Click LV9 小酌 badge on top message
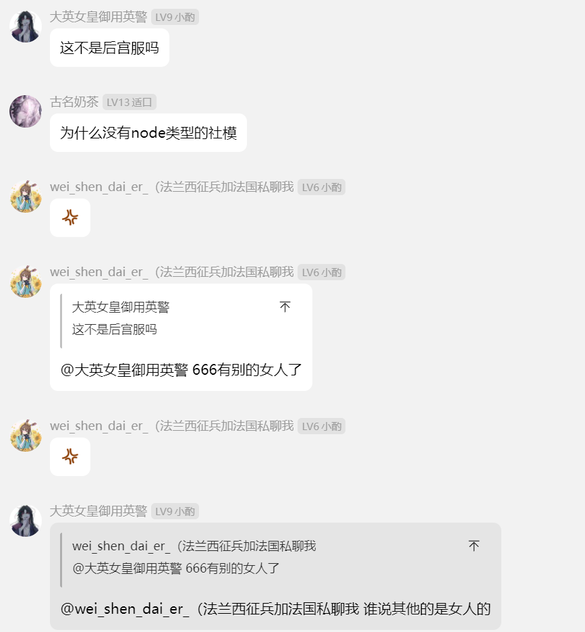Image resolution: width=585 pixels, height=632 pixels. [x=175, y=18]
